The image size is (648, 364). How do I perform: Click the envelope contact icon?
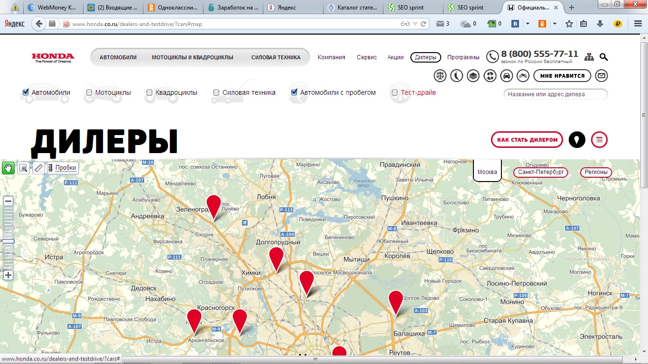602,75
